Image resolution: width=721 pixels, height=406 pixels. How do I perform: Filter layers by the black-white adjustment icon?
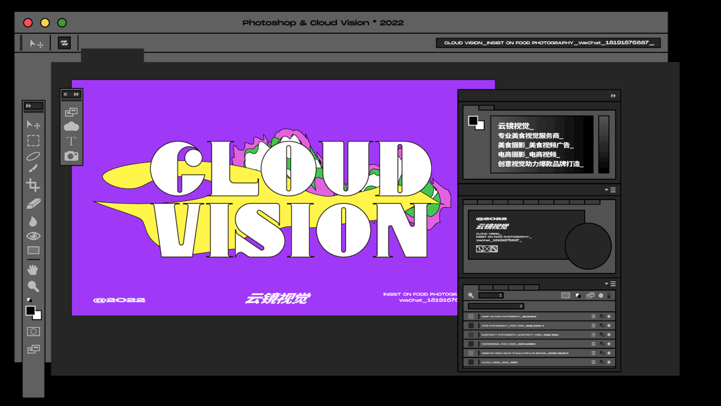578,296
